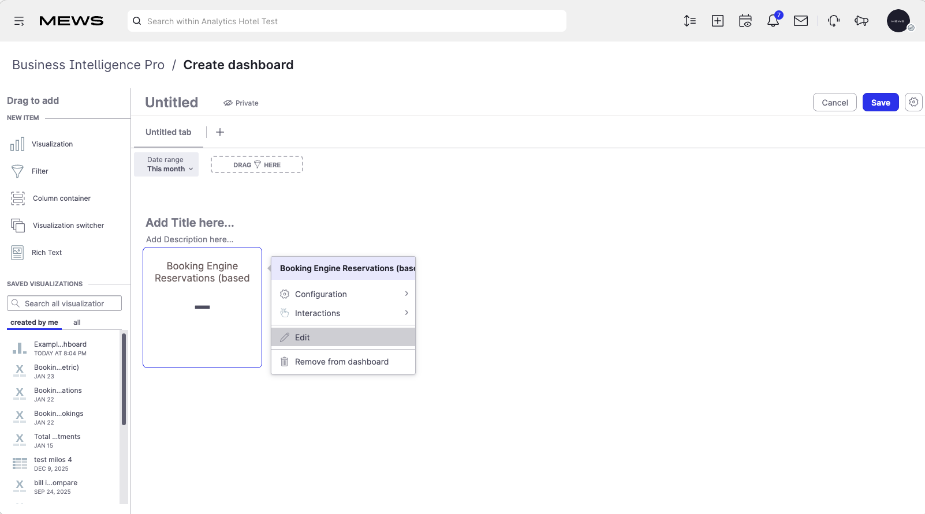Open the sort/timeline icon in the header

tap(690, 21)
